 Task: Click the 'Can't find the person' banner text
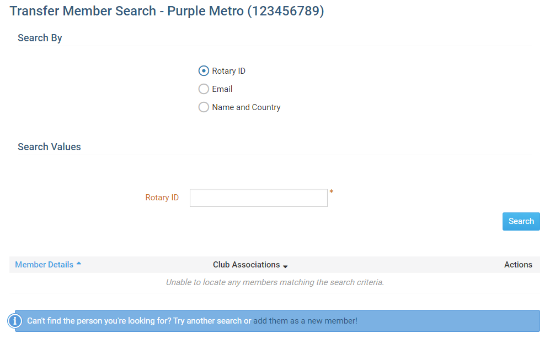click(138, 321)
